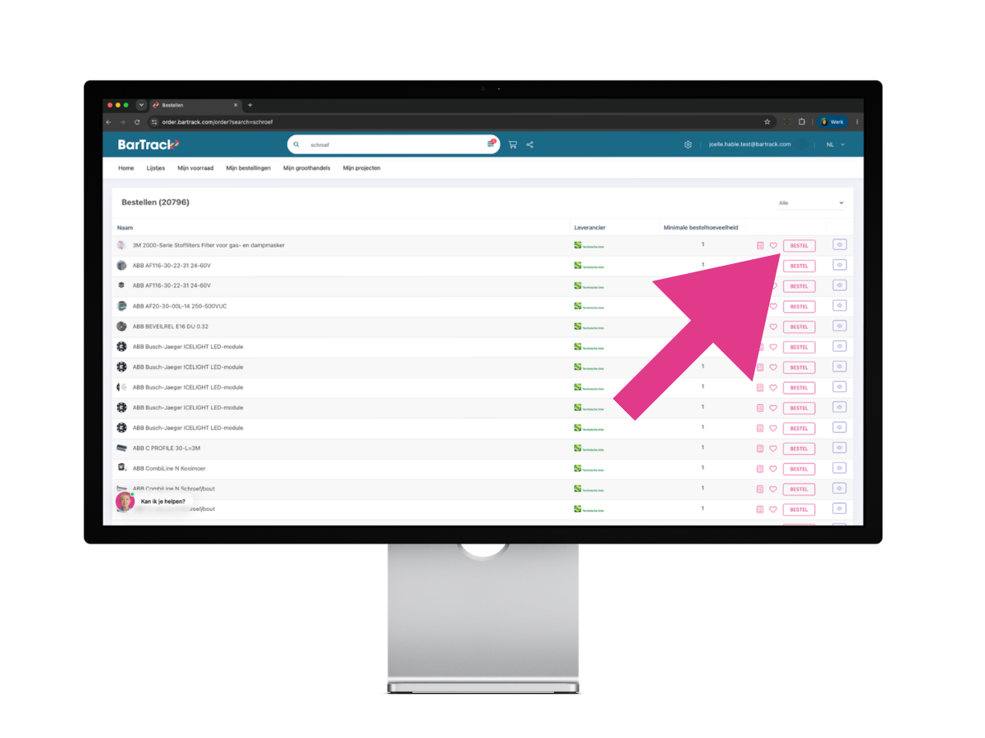
Task: Toggle the eye icon for ABB BEVEILREL E16
Action: coord(839,326)
